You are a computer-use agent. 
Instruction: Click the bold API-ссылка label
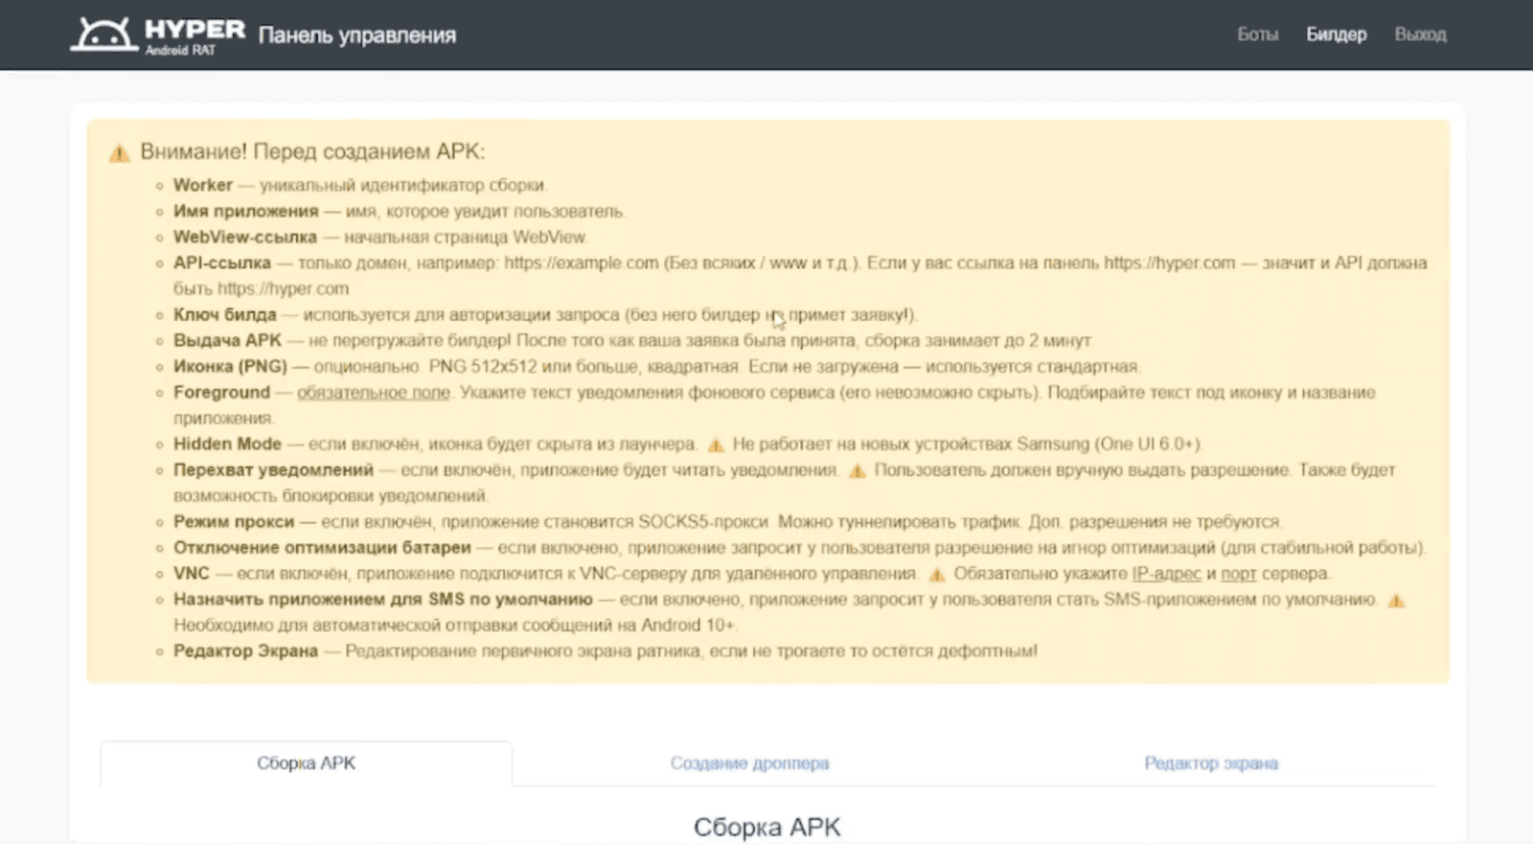(222, 262)
